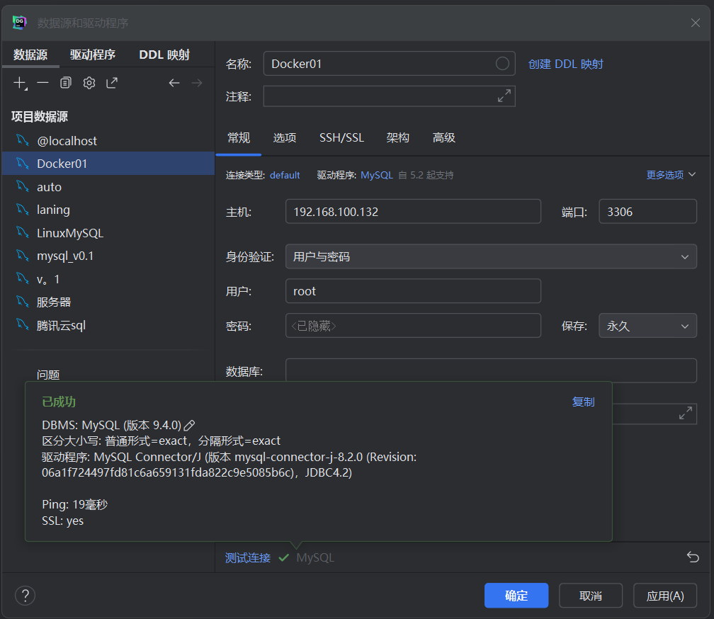The width and height of the screenshot is (714, 619).
Task: Click inside the 主机 host input field
Action: click(413, 211)
